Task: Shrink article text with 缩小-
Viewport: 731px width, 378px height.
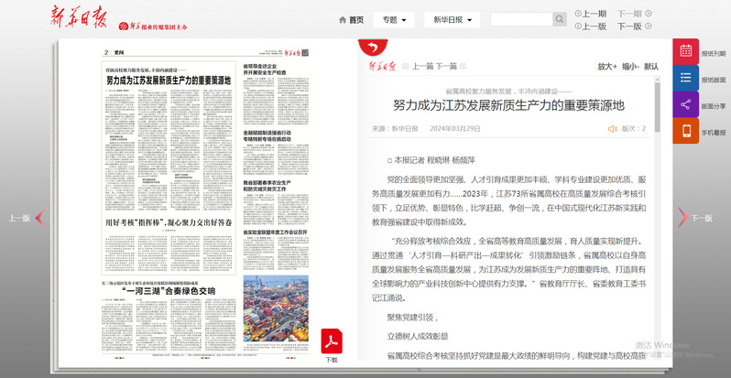Action: pos(629,67)
